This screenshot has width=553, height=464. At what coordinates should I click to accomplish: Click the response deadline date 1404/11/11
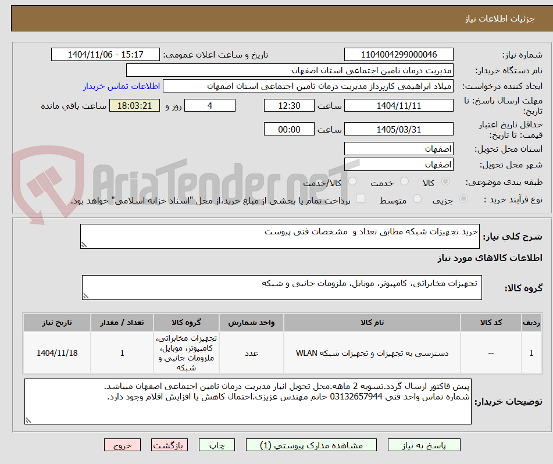click(x=398, y=105)
